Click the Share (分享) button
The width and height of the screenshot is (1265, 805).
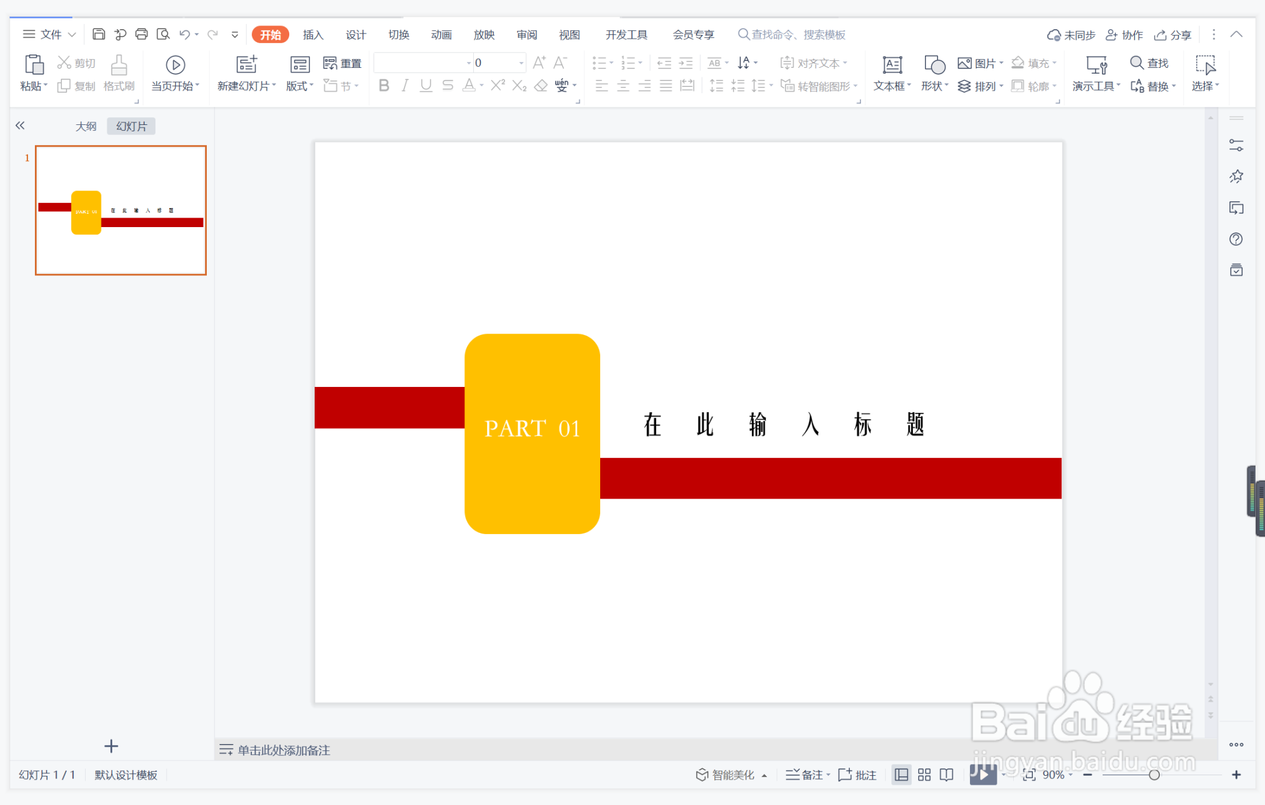click(x=1172, y=35)
